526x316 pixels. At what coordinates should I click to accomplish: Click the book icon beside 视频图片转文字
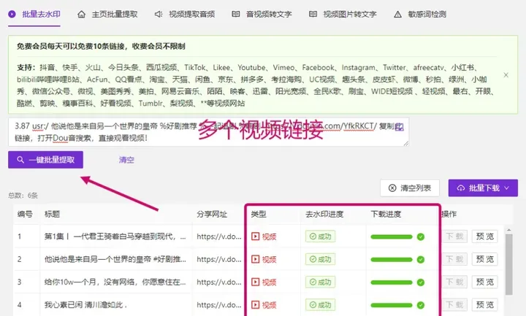(x=313, y=14)
